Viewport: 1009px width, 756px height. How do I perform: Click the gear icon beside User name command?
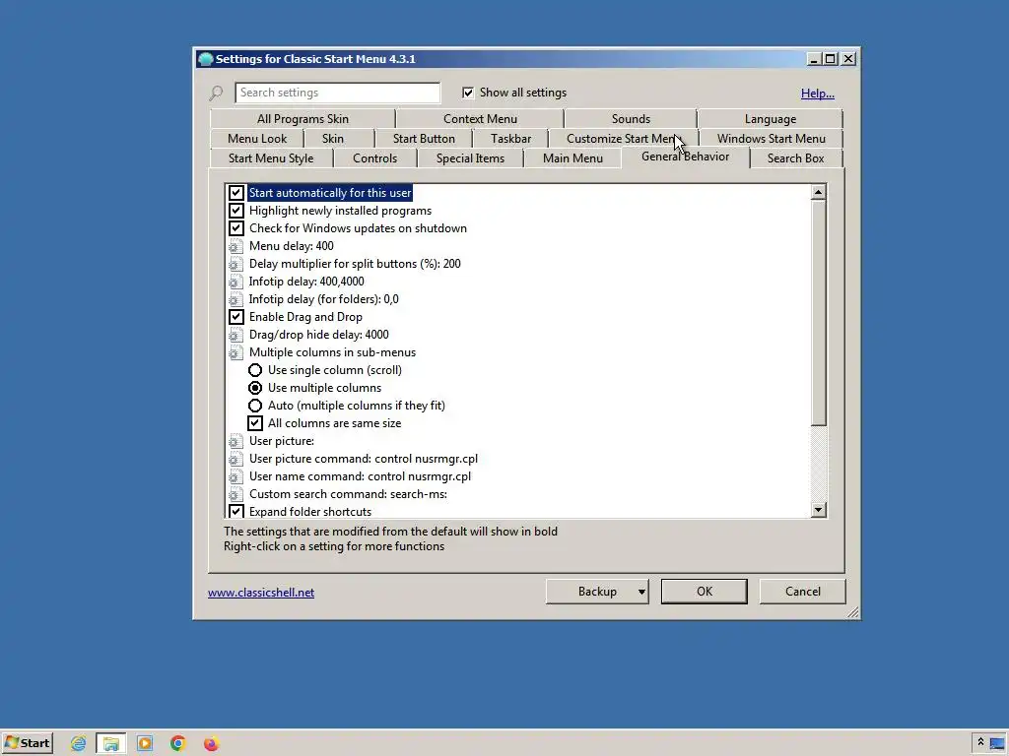click(235, 476)
